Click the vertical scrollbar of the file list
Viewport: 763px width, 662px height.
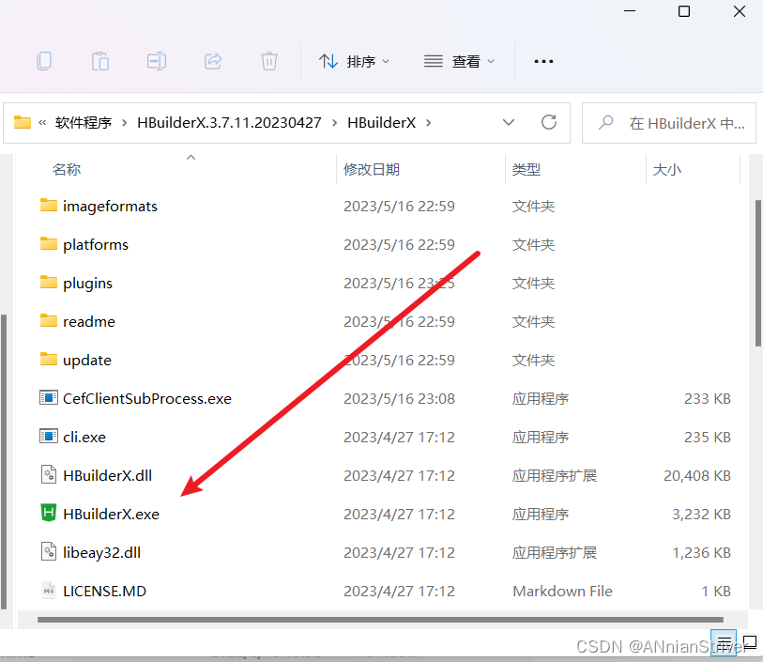pos(757,272)
